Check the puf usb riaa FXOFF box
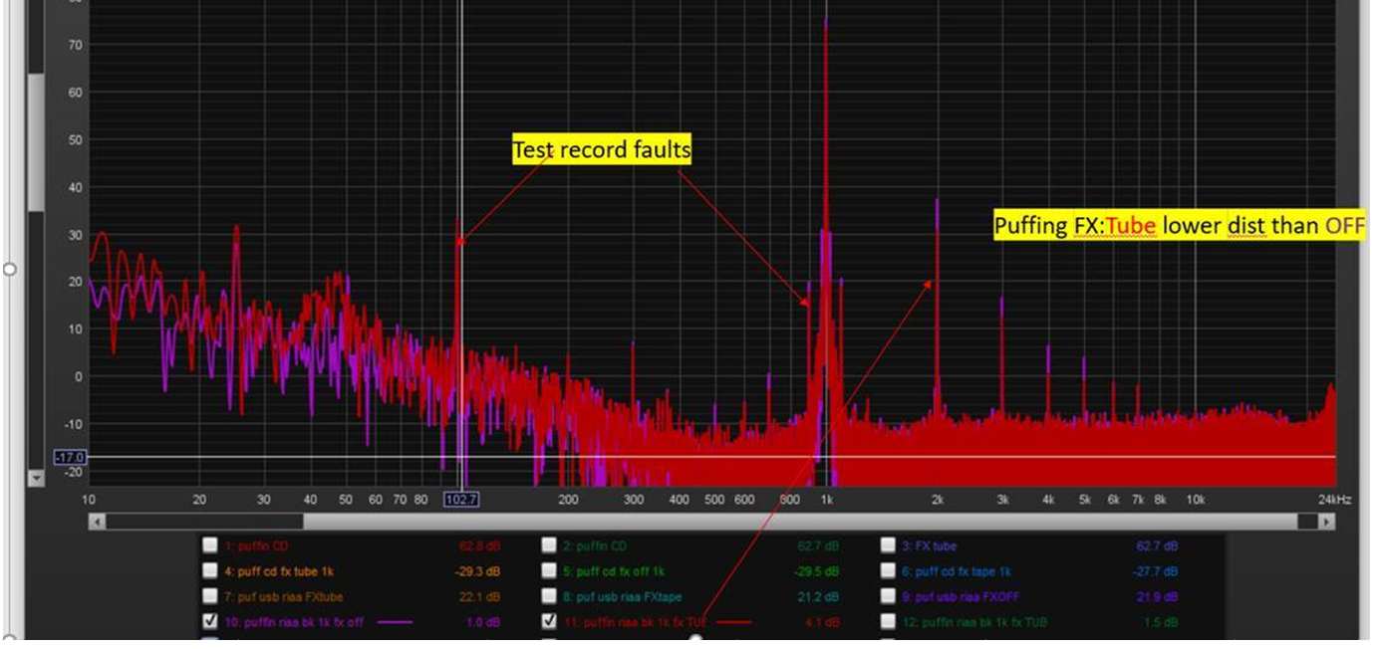This screenshot has width=1379, height=649. coord(888,596)
